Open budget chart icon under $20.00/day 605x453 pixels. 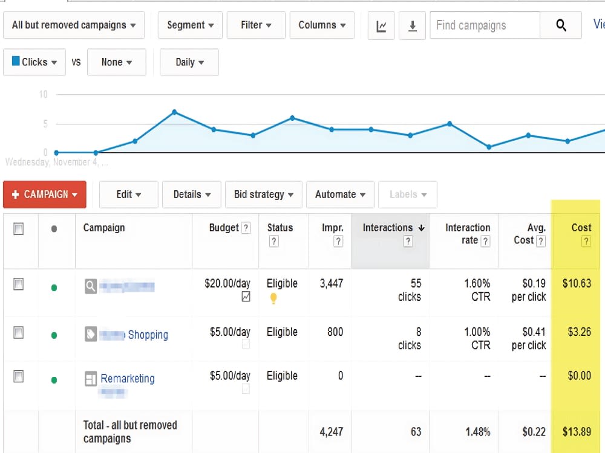[246, 297]
